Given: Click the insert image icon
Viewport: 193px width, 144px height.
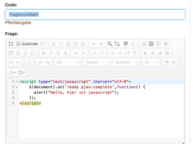Looking at the screenshot, I should [144, 44].
